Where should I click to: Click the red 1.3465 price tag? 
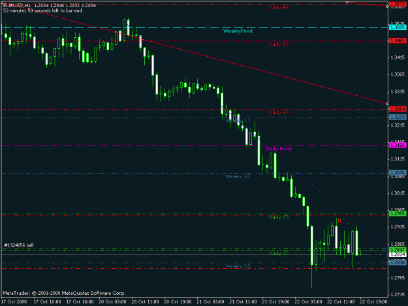click(x=398, y=41)
